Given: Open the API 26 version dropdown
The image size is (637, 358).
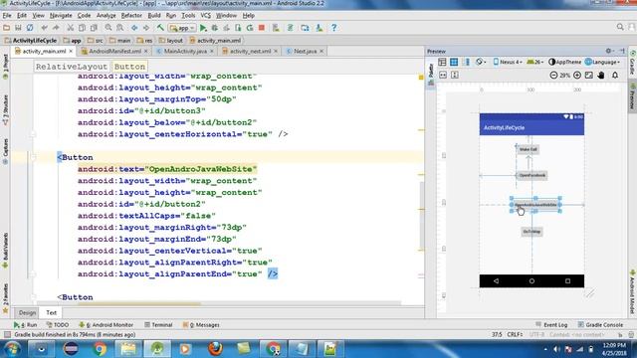Looking at the screenshot, I should 535,62.
